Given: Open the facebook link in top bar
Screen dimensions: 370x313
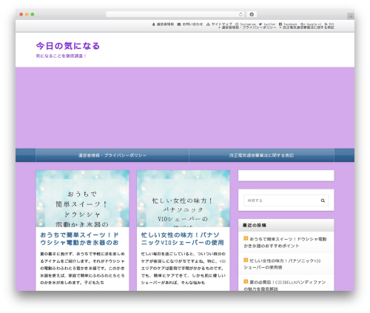Looking at the screenshot, I should pos(288,24).
